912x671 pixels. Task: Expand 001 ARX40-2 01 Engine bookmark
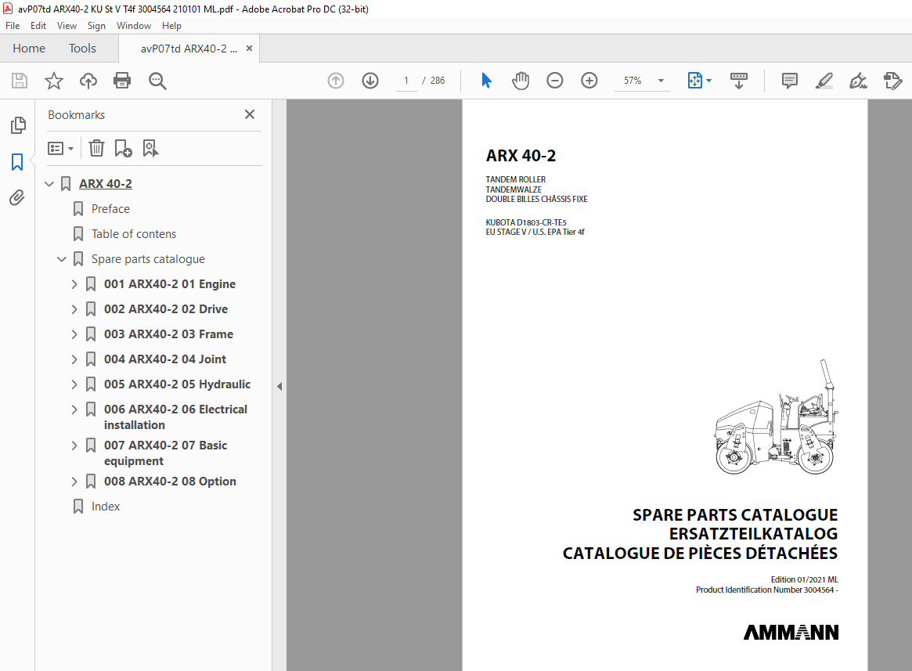[x=74, y=284]
